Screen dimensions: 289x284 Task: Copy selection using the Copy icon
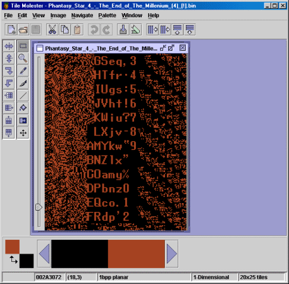click(x=65, y=30)
